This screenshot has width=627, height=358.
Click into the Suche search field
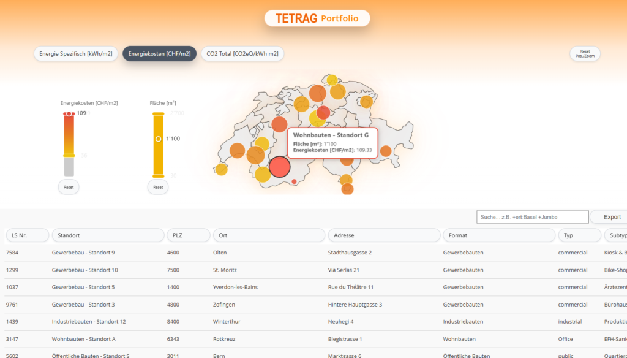(x=532, y=217)
